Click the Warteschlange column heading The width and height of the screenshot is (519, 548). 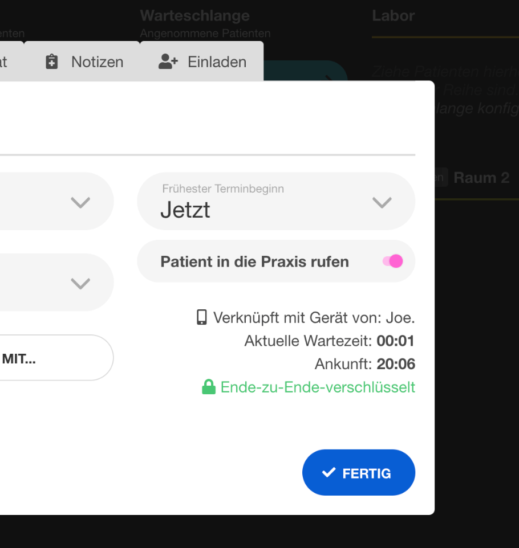coord(194,15)
